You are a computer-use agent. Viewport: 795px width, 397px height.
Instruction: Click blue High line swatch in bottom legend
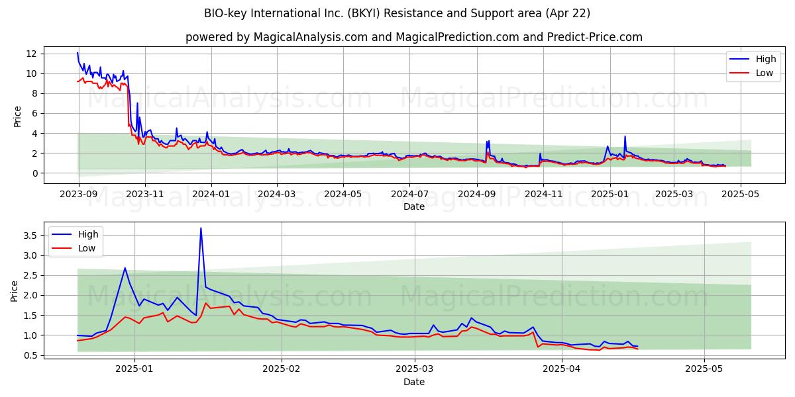(63, 235)
